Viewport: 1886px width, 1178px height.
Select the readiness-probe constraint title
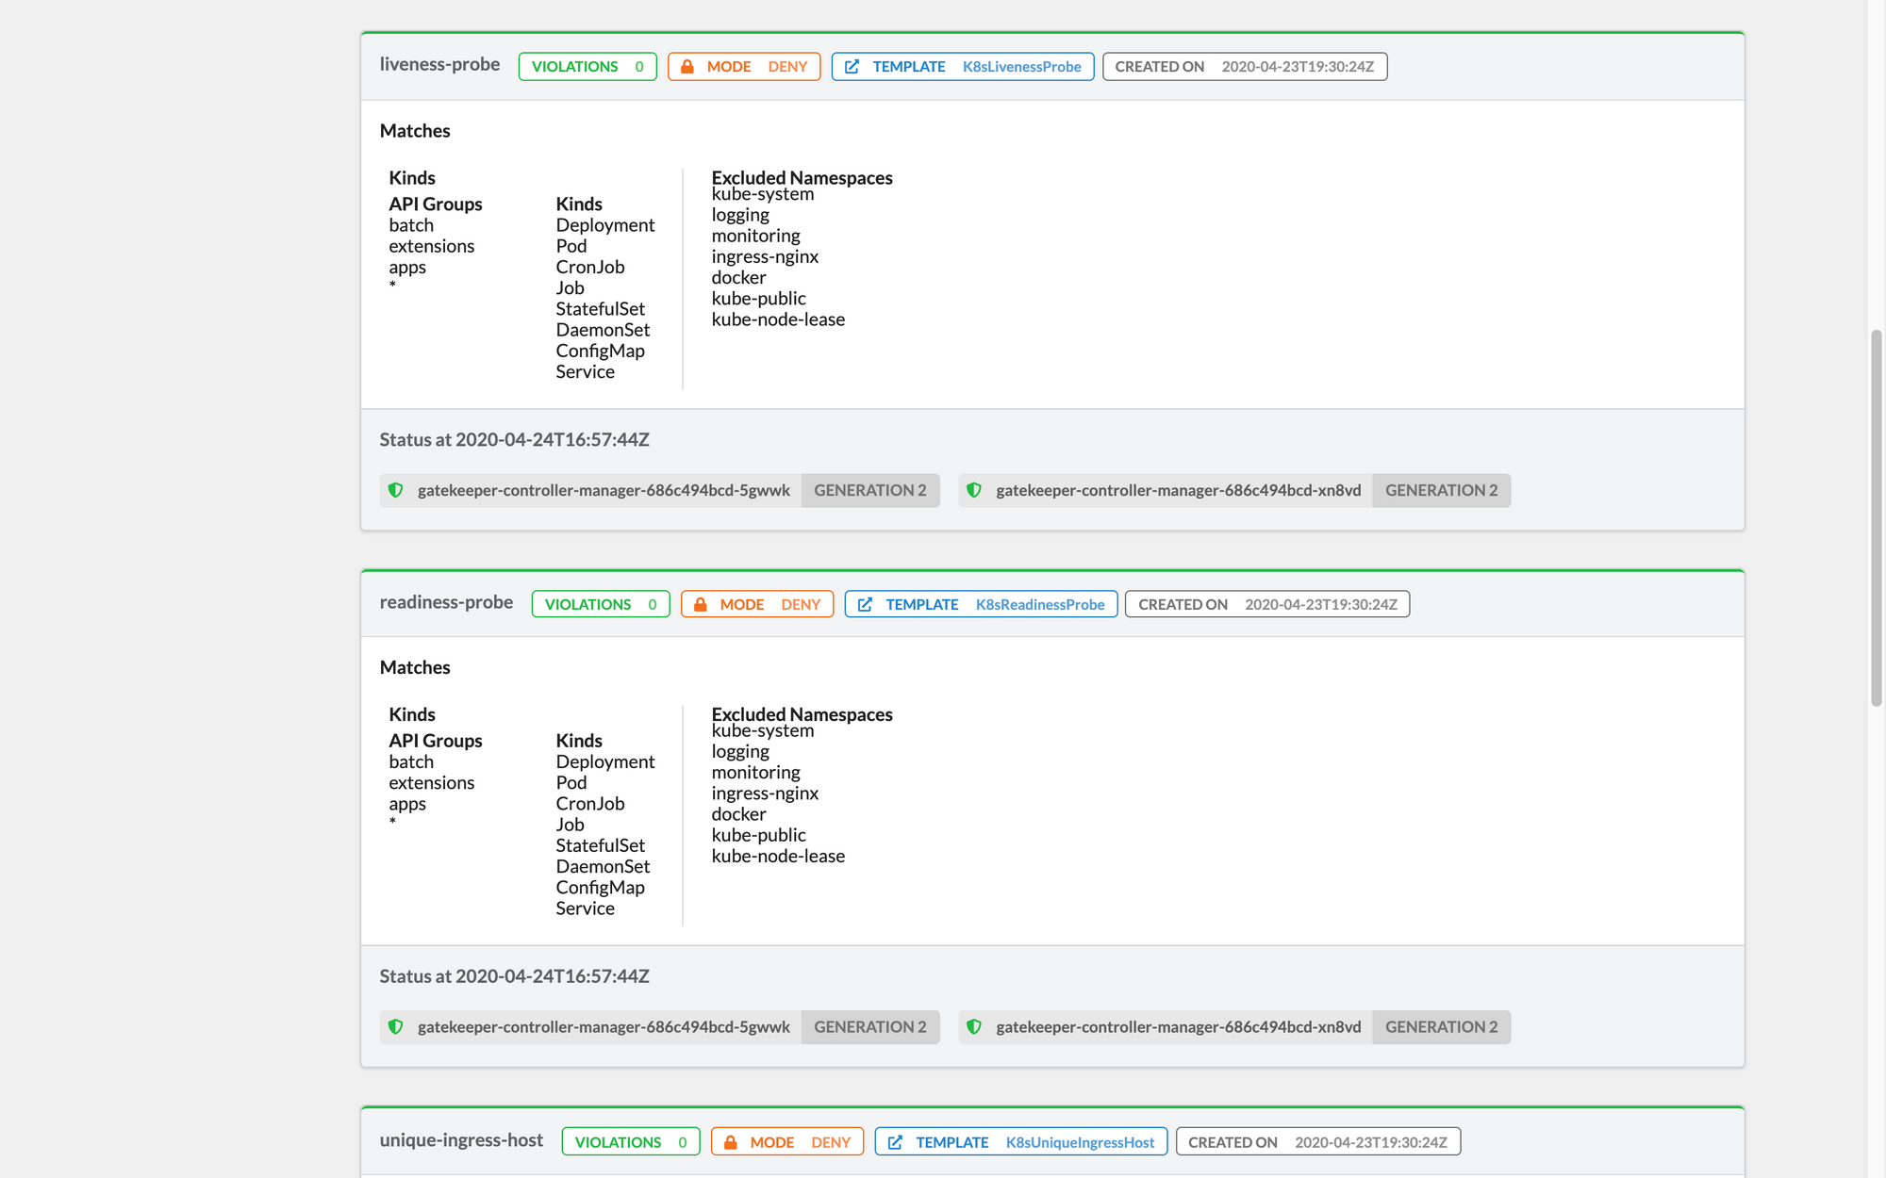(446, 602)
